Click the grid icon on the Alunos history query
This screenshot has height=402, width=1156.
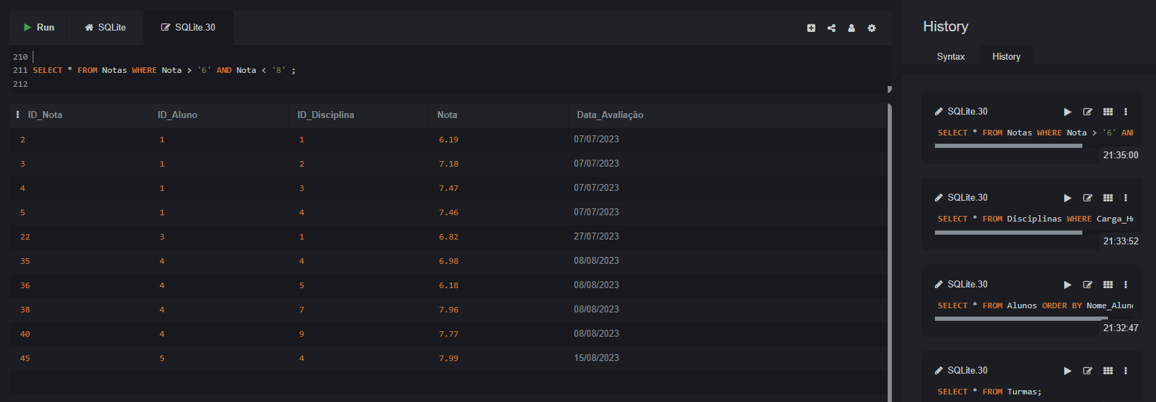coord(1108,285)
